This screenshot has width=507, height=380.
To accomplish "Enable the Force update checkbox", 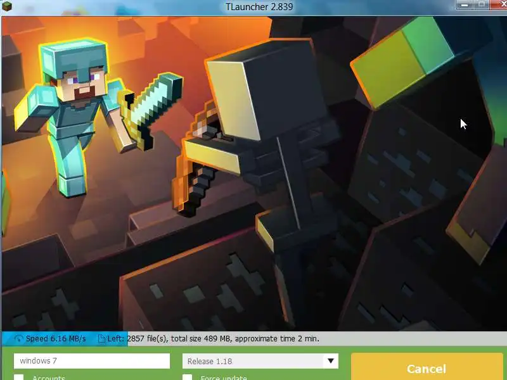I will click(187, 377).
